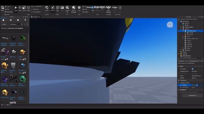Open the Toolbox Creations tab (lightbulb icon)
The height and width of the screenshot is (114, 204).
[25, 20]
